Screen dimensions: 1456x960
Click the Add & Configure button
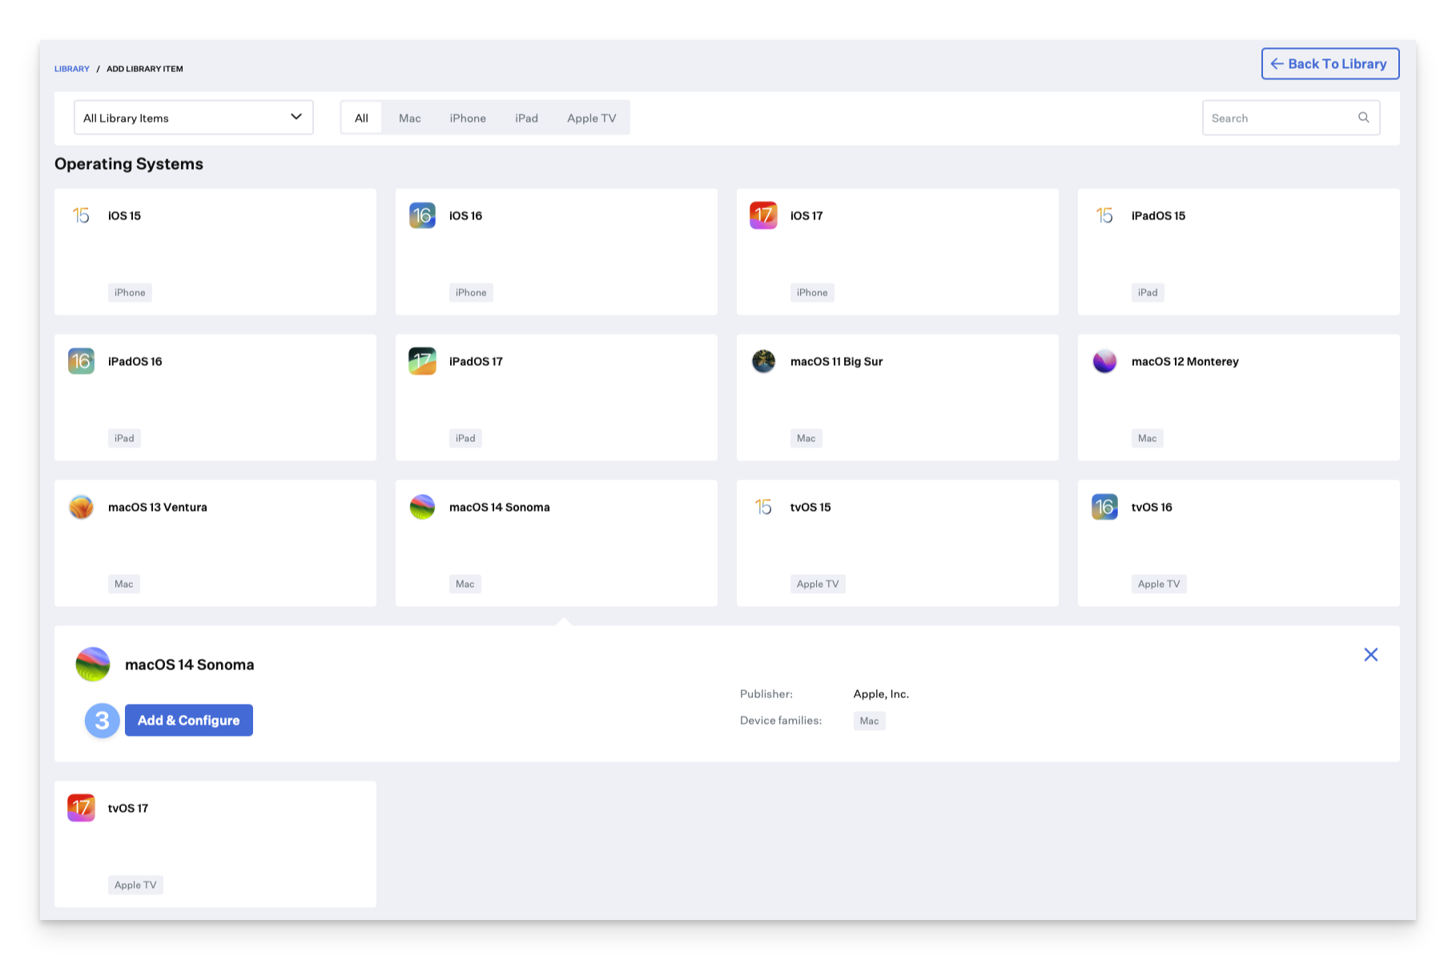pos(189,721)
